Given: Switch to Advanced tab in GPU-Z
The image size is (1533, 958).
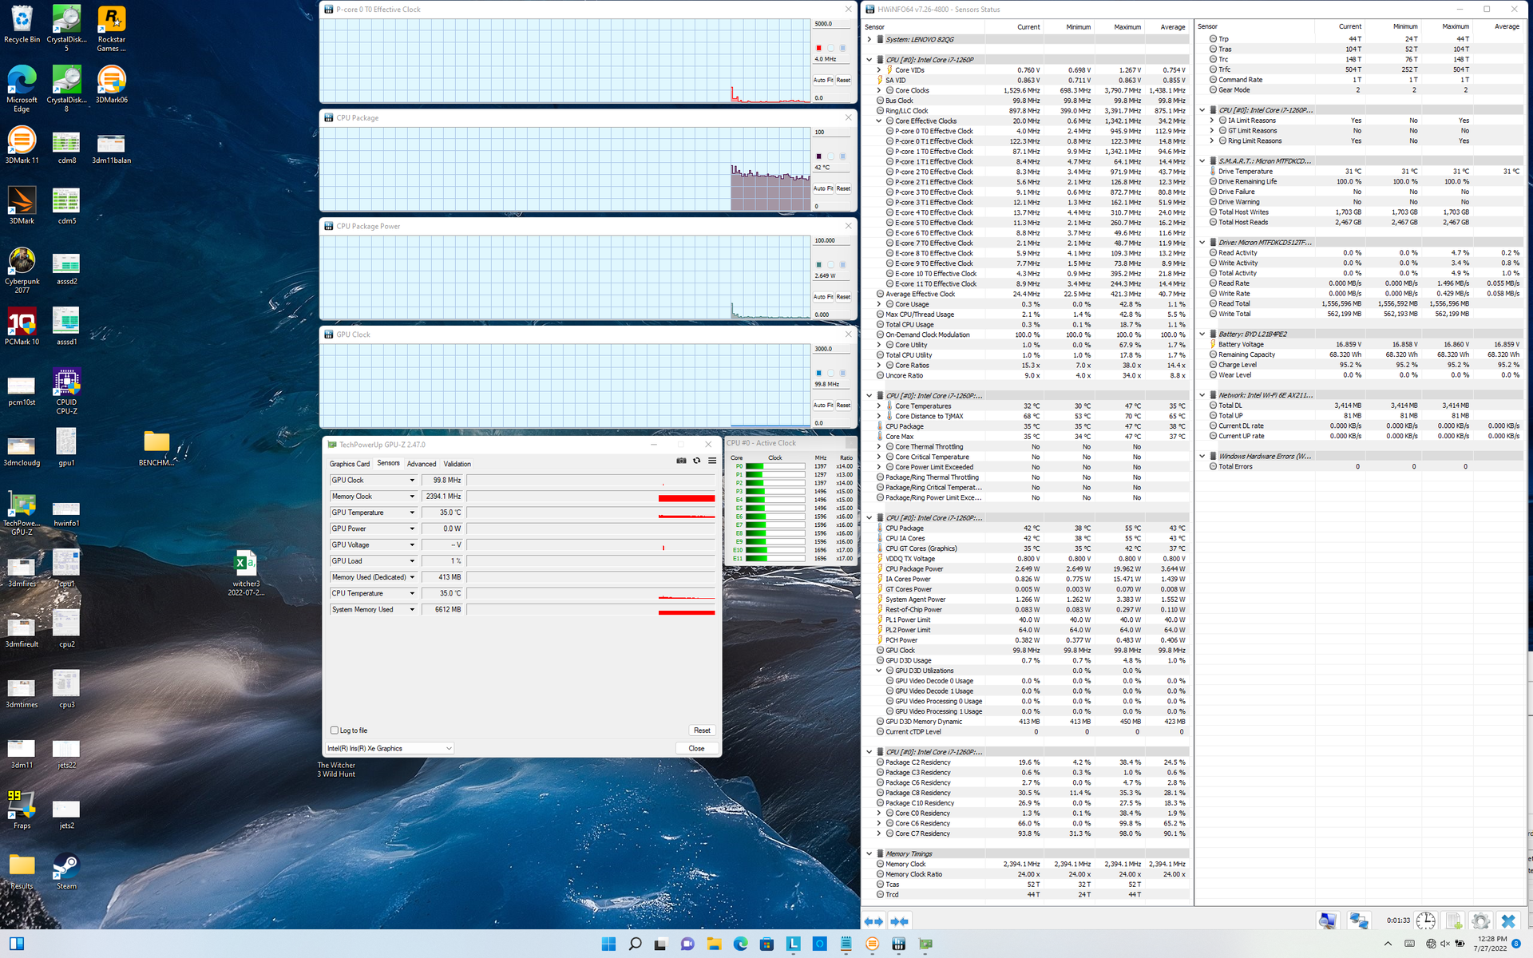Looking at the screenshot, I should coord(421,464).
